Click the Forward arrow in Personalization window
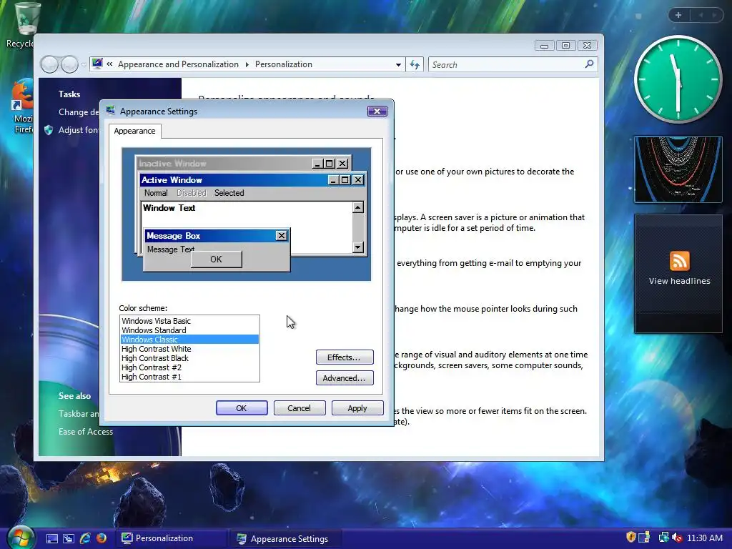The image size is (732, 549). pyautogui.click(x=69, y=64)
